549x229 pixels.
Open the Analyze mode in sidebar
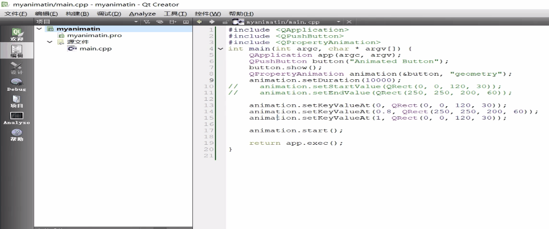(x=17, y=118)
